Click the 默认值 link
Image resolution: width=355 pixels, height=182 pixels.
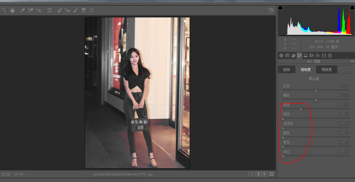(314, 78)
